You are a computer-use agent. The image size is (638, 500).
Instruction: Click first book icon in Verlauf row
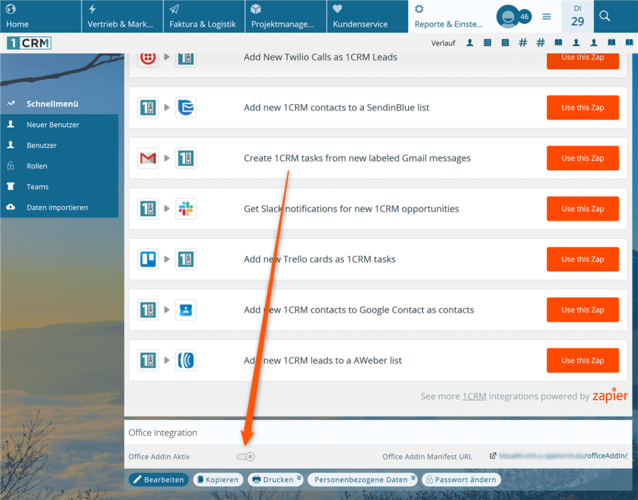tap(558, 43)
